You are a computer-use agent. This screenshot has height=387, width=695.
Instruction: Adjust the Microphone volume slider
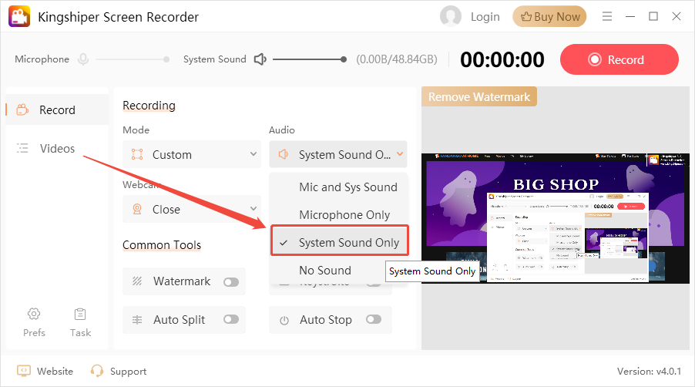[x=133, y=59]
